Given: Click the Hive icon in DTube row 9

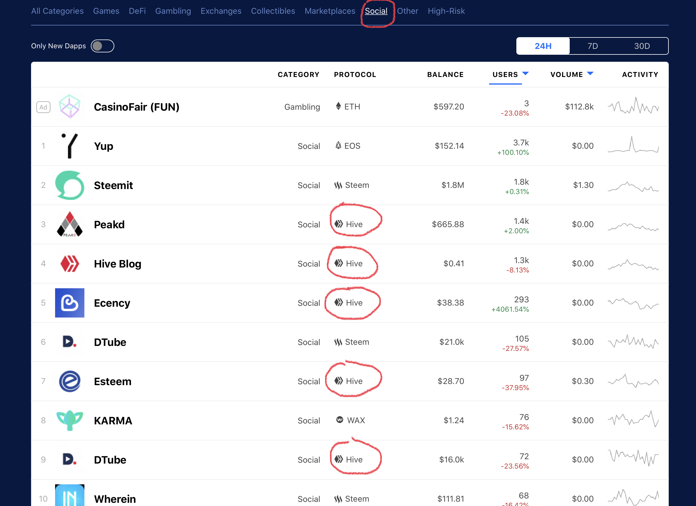Looking at the screenshot, I should (339, 459).
